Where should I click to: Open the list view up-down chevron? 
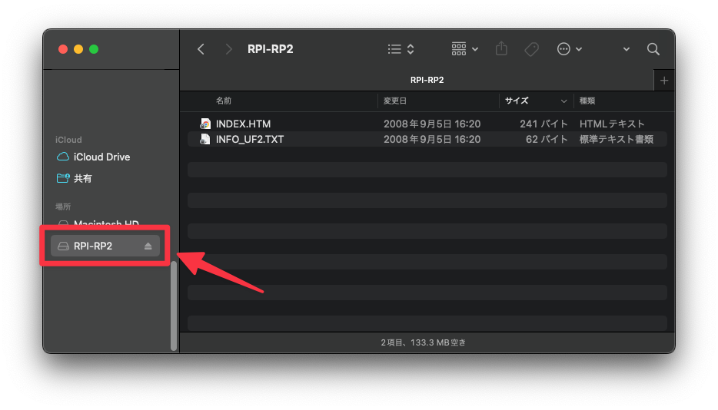[x=411, y=49]
